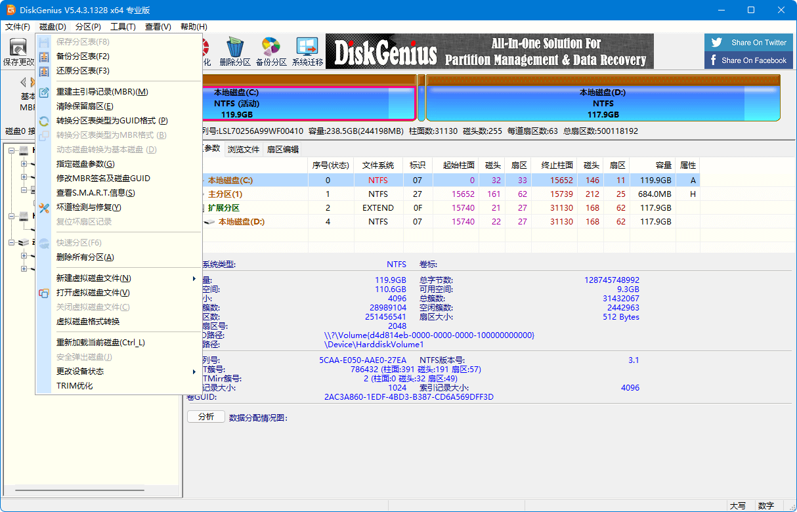Image resolution: width=797 pixels, height=512 pixels.
Task: Click the pencil icon beside 重建主引导记录
Action: (x=44, y=92)
